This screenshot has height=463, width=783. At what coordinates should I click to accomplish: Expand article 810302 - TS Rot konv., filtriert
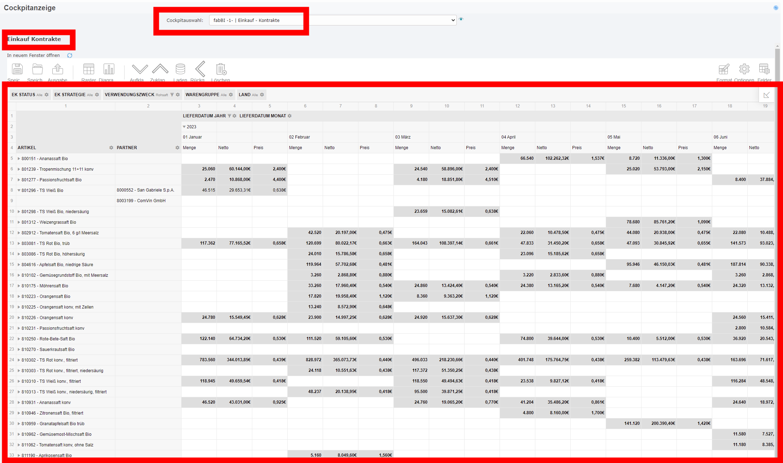(19, 360)
